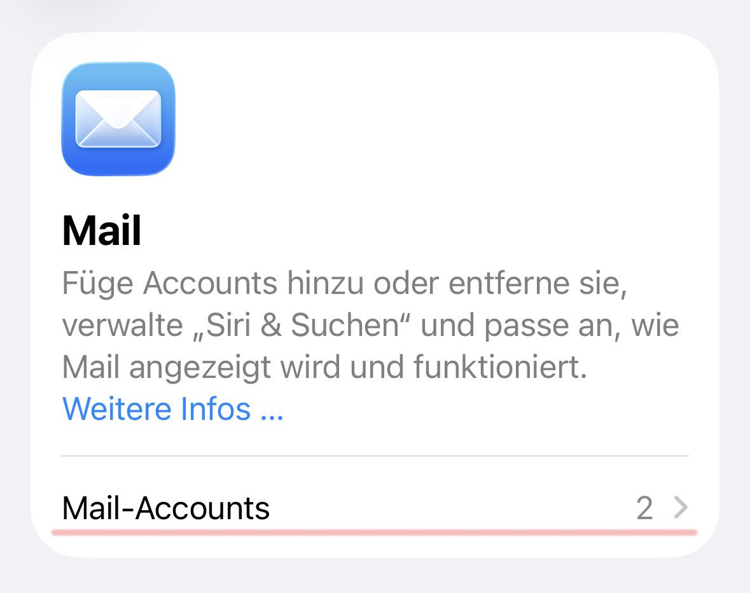Click the gray background above the card

point(375,15)
